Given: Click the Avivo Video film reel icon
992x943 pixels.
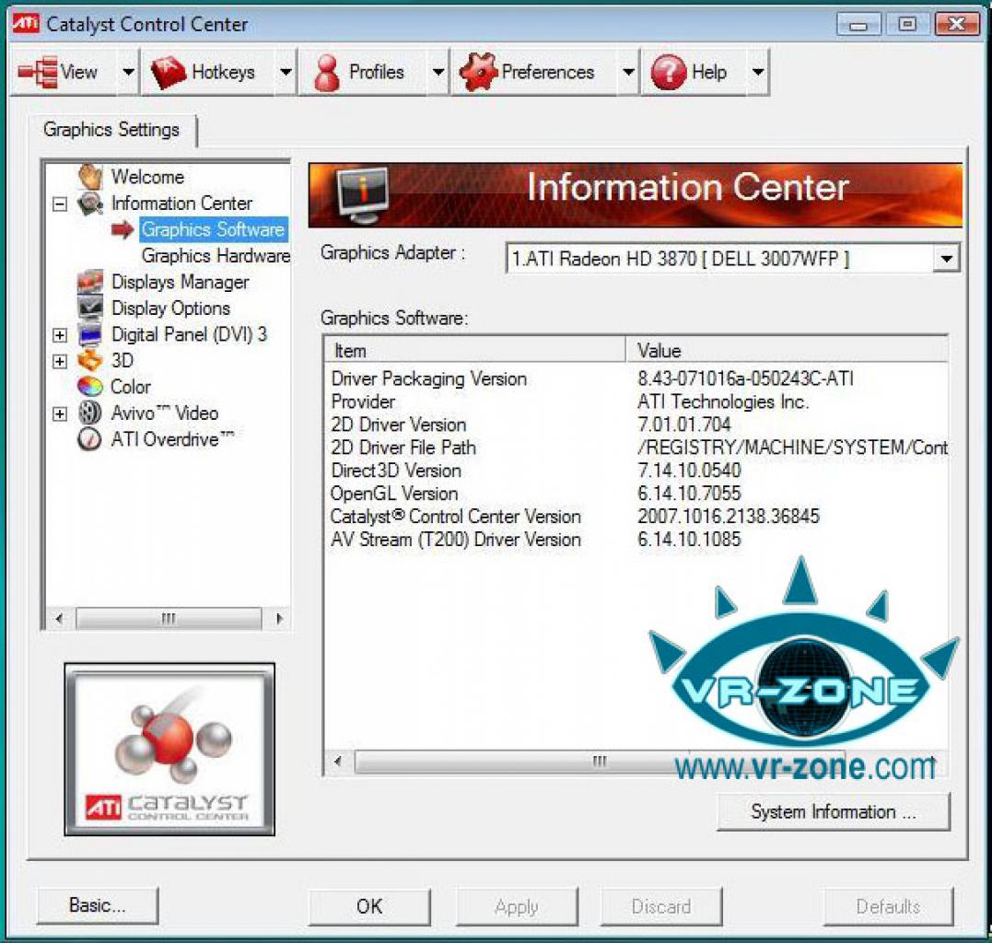Looking at the screenshot, I should 90,413.
